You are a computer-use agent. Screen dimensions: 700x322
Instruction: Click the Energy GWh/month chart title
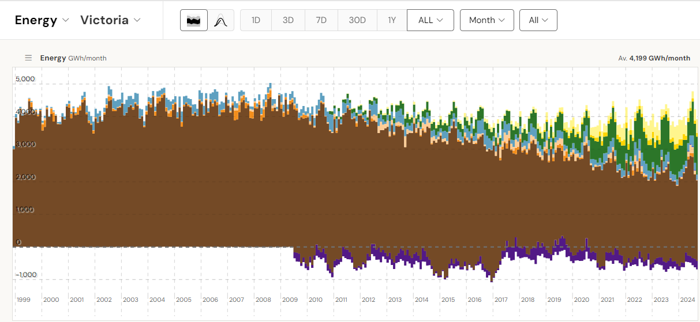[x=73, y=58]
